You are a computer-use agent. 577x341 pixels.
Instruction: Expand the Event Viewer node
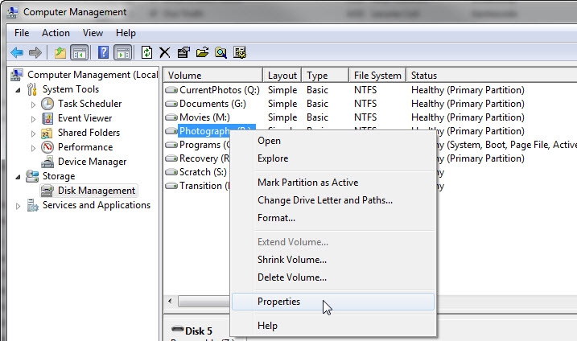pos(33,119)
